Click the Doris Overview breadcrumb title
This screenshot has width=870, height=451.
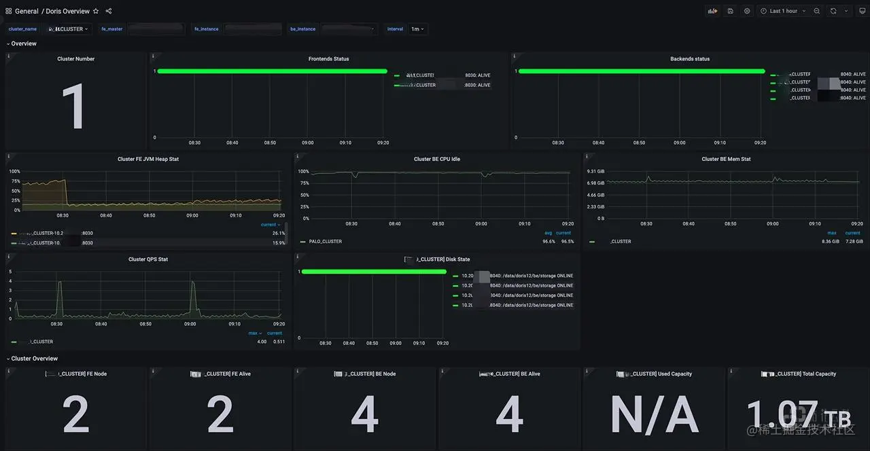(67, 11)
